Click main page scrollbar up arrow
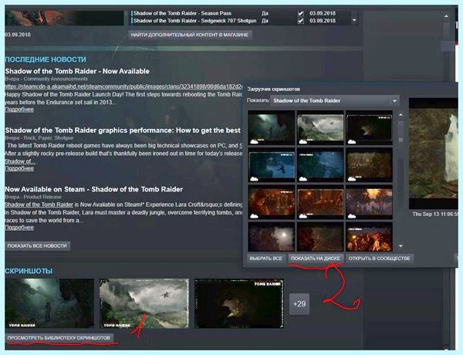This screenshot has height=355, width=463. 446,16
